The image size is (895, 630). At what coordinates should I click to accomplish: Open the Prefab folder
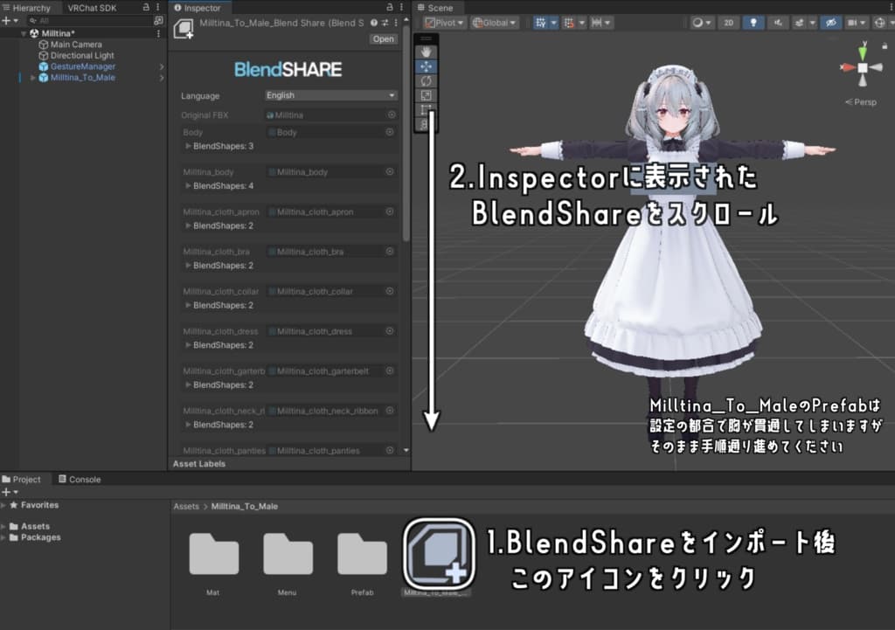pos(362,564)
